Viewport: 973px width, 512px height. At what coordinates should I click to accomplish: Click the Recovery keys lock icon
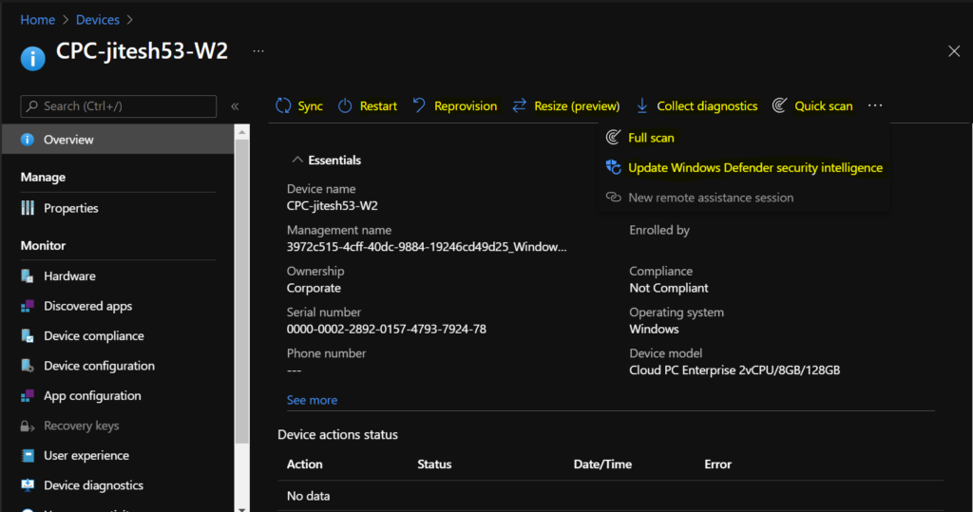[28, 426]
